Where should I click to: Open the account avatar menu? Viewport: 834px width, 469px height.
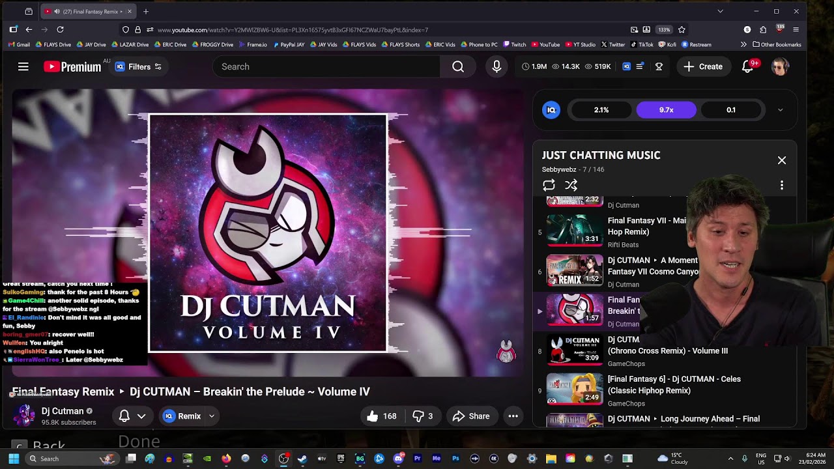pos(780,66)
